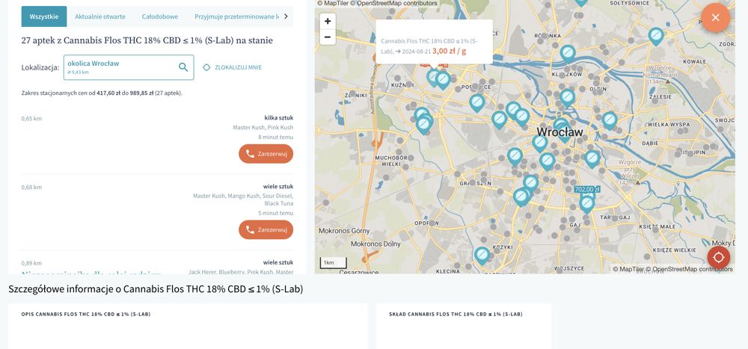Click the 'SKŁAD CANNABIS FLOS' card title
Image resolution: width=748 pixels, height=349 pixels.
tap(456, 314)
